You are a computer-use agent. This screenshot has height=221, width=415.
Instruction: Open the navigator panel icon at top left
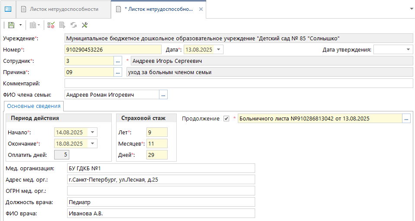point(8,9)
